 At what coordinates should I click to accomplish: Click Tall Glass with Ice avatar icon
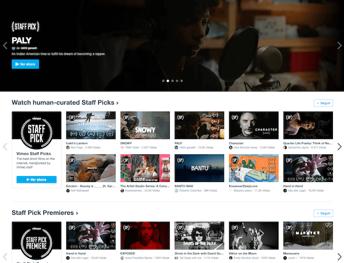(x=176, y=258)
